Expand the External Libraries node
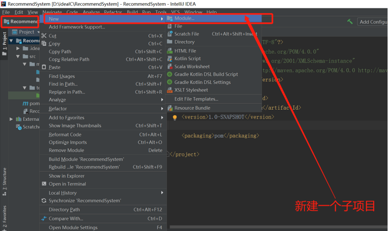Image resolution: width=388 pixels, height=231 pixels. 11,119
